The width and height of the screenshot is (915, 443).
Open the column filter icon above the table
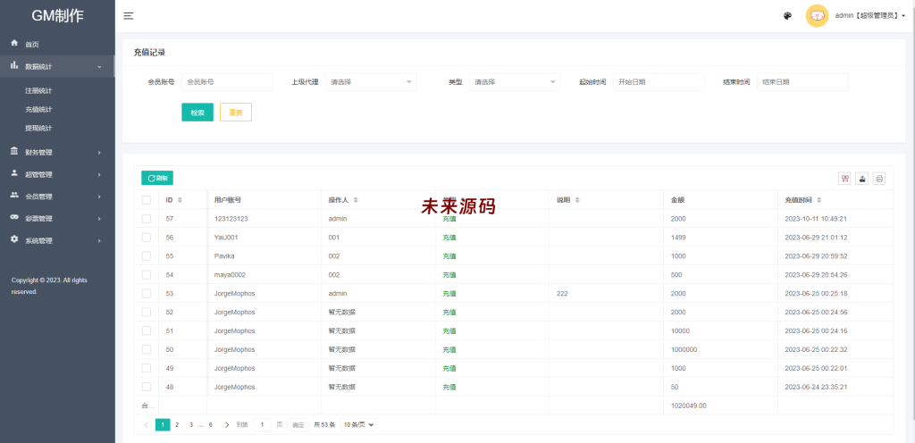click(844, 179)
